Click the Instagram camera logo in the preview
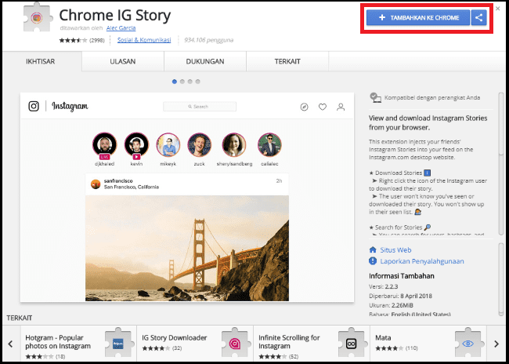 click(34, 106)
